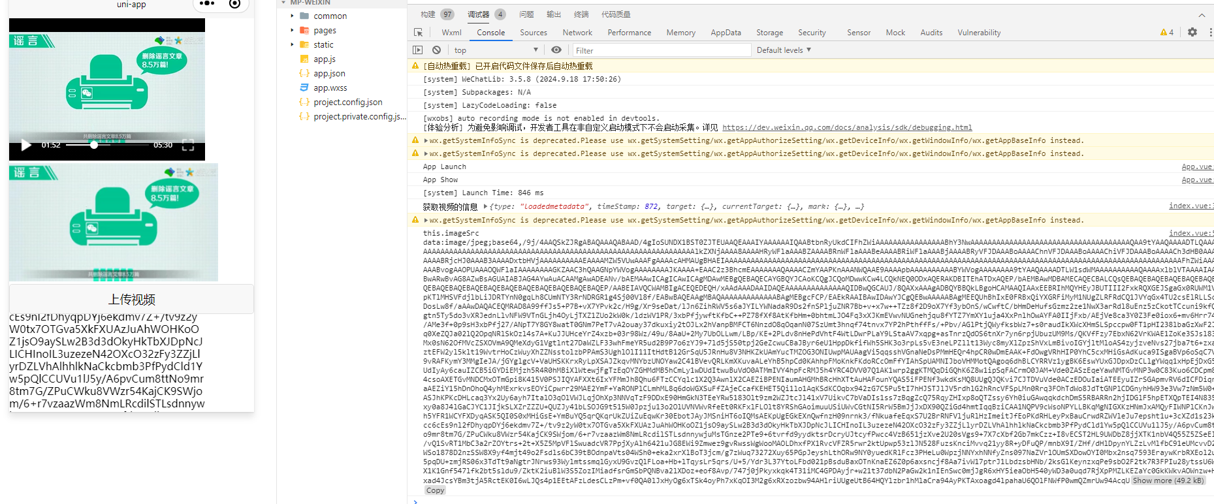
Task: Tap the capsule close circle icon
Action: tap(235, 4)
